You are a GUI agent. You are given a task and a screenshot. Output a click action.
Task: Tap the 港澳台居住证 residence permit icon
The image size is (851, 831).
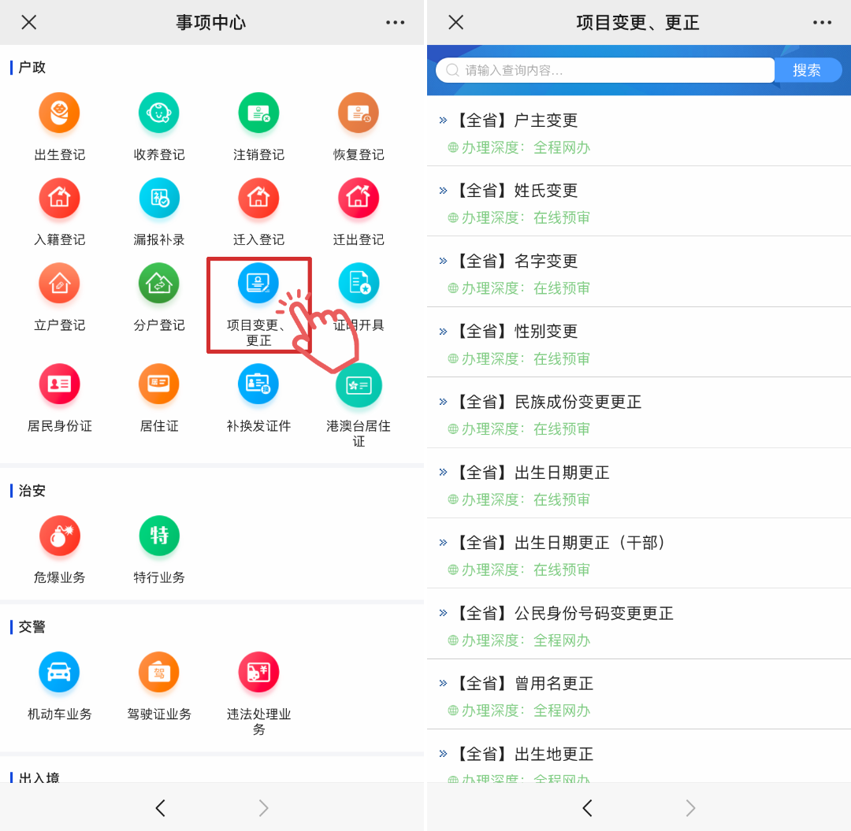point(359,385)
